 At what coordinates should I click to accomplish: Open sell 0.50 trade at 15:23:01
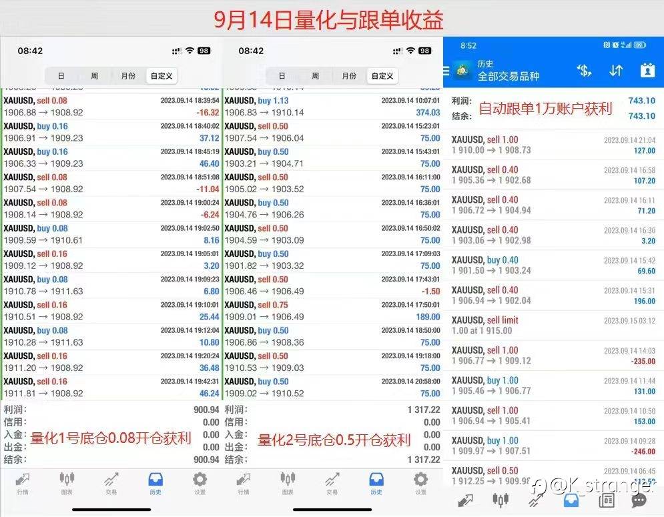click(332, 132)
